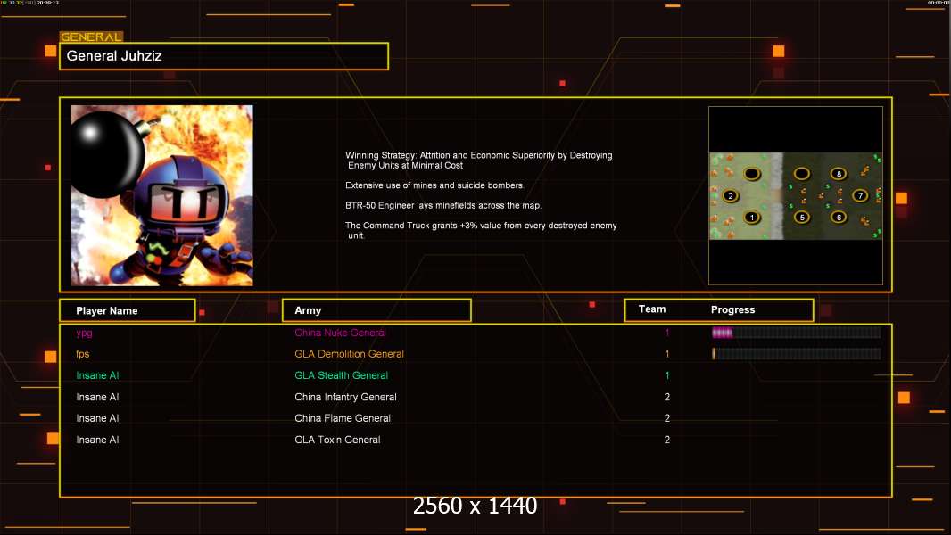Image resolution: width=951 pixels, height=535 pixels.
Task: Click the GENERAL label above name field
Action: coord(92,37)
